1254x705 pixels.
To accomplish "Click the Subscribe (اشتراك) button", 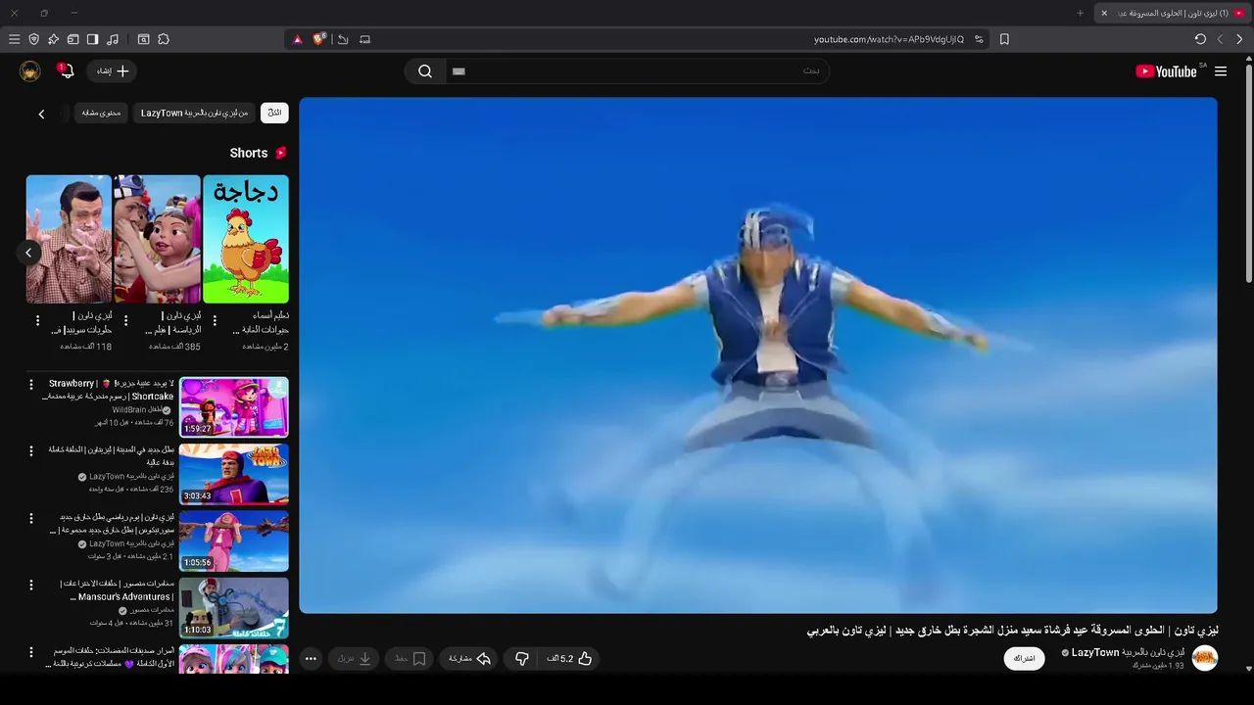I will point(1024,658).
